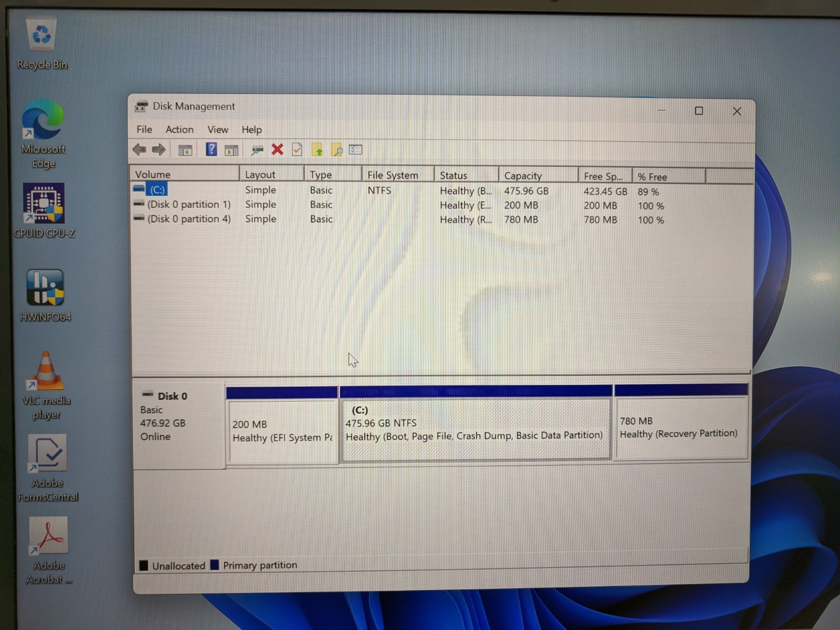Image resolution: width=840 pixels, height=630 pixels.
Task: Sort by Type column header
Action: [332, 174]
